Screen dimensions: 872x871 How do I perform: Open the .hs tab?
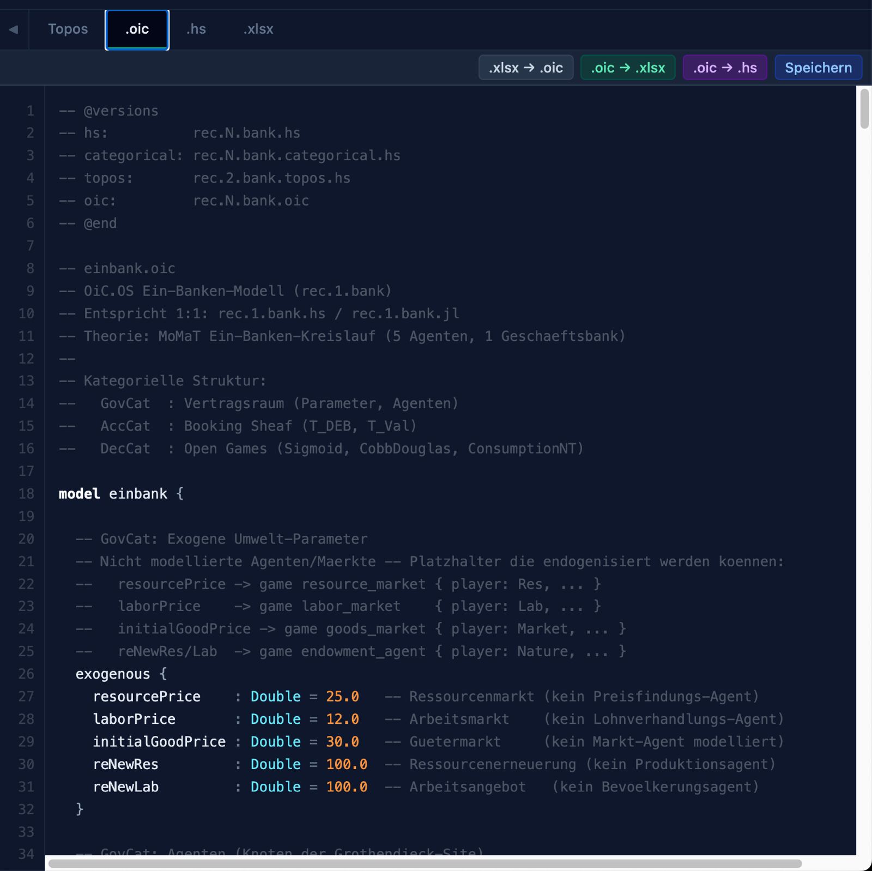pyautogui.click(x=196, y=29)
